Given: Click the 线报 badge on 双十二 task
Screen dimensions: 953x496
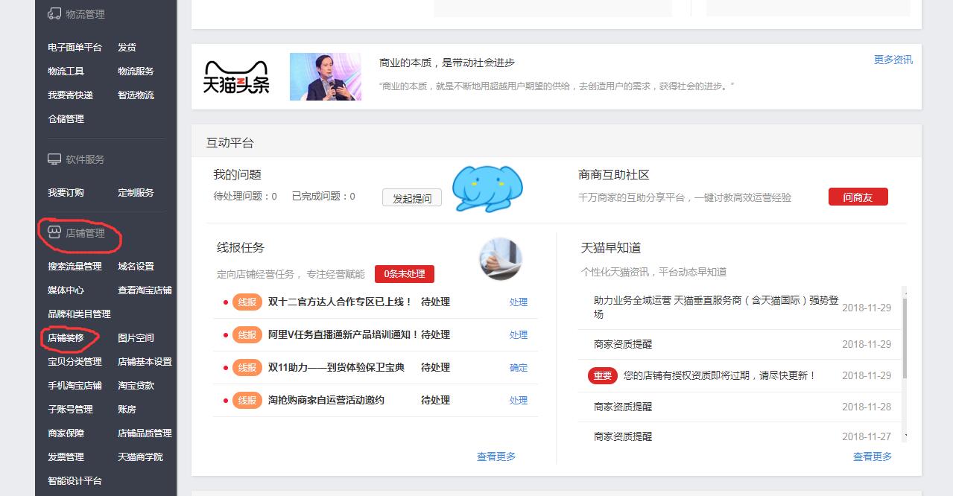Looking at the screenshot, I should point(247,302).
